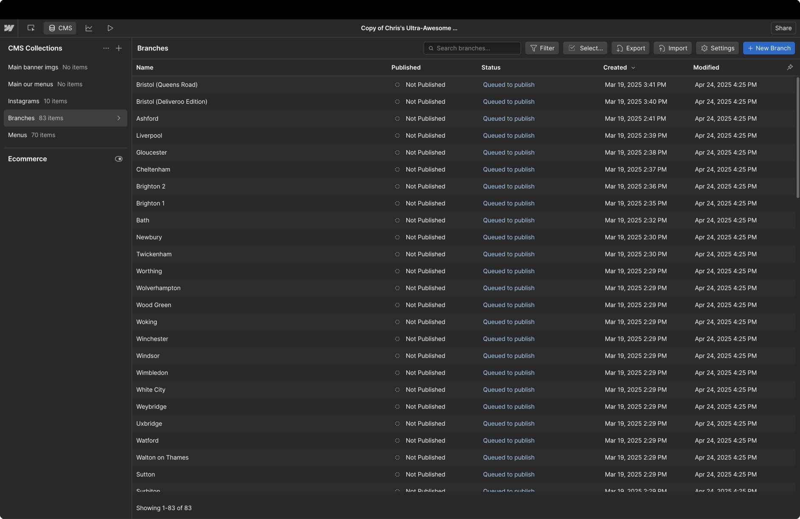This screenshot has width=800, height=519.
Task: Open the Wolverhampton branch row
Action: 464,288
